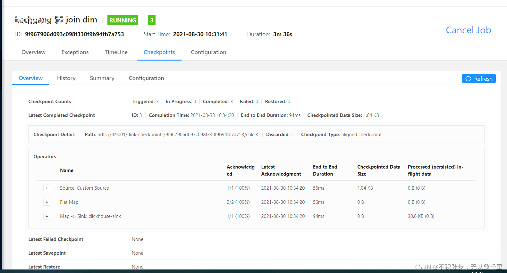Click the Cancel Job link
Viewport: 507px width, 273px height.
tap(469, 30)
